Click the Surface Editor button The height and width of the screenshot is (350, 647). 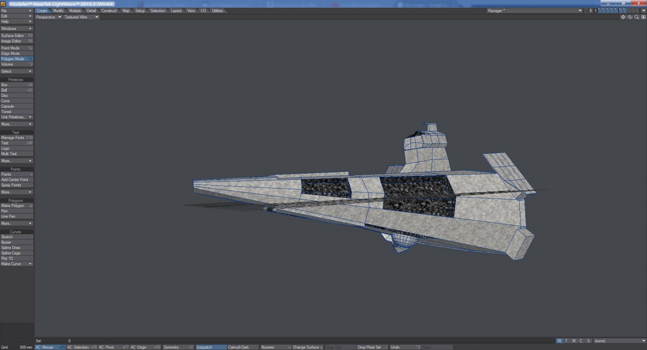[x=17, y=36]
